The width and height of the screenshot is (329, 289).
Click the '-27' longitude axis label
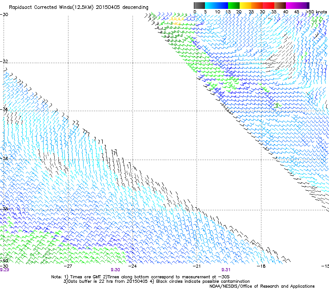click(68, 266)
